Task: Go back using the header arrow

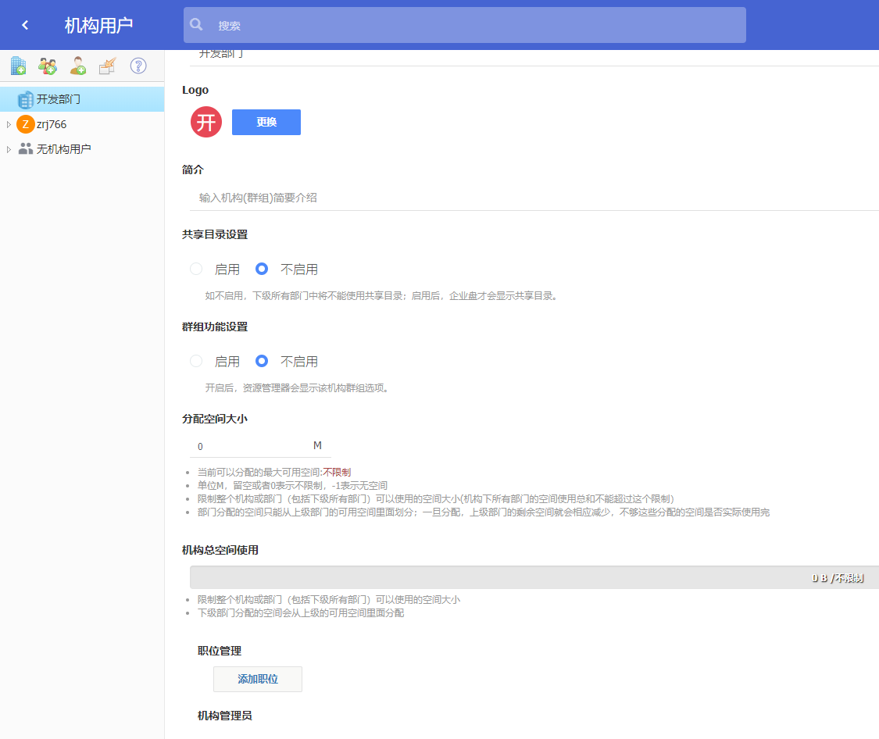Action: (x=25, y=25)
